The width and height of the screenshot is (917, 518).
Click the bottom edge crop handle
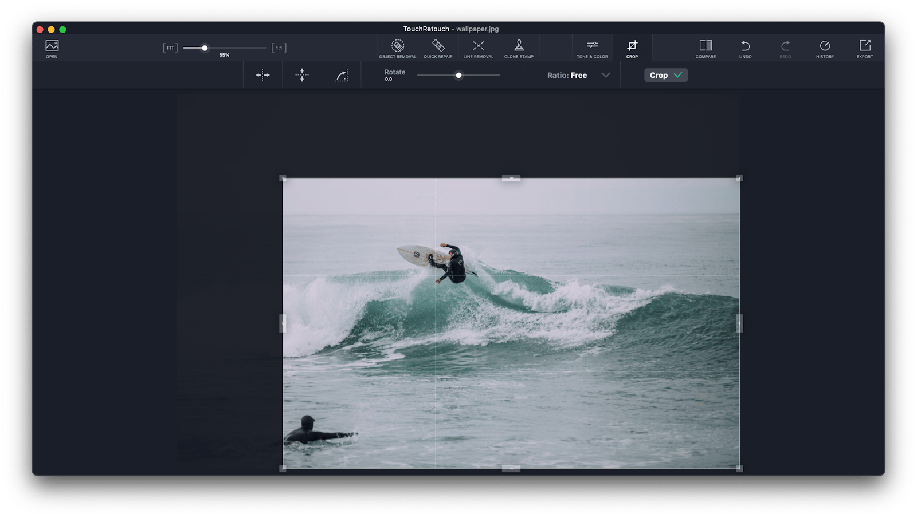click(x=511, y=468)
